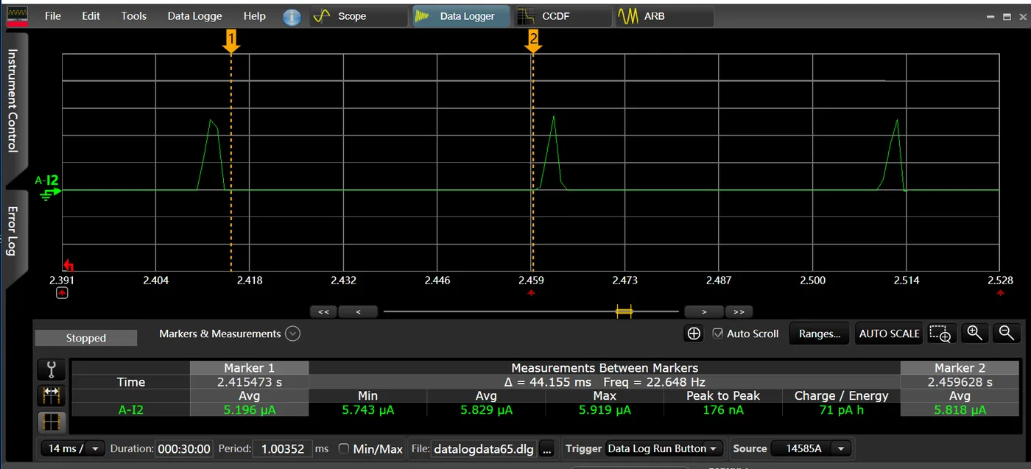This screenshot has height=469, width=1031.
Task: Click the Min value 5.743 µA
Action: (x=367, y=410)
